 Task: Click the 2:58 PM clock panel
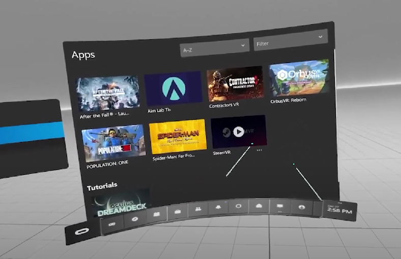tap(339, 211)
